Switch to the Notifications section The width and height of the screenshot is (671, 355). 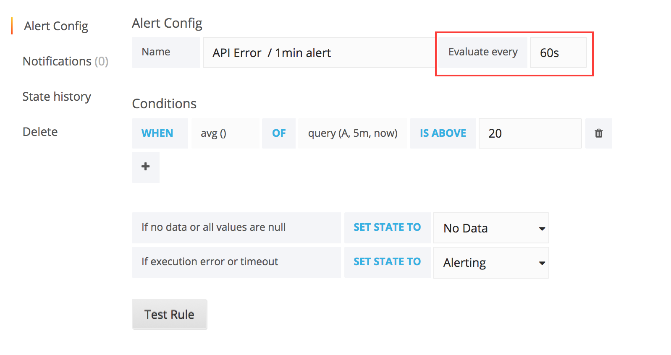(66, 61)
